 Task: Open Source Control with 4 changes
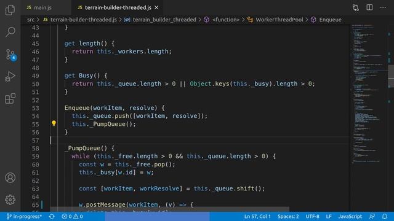10,55
